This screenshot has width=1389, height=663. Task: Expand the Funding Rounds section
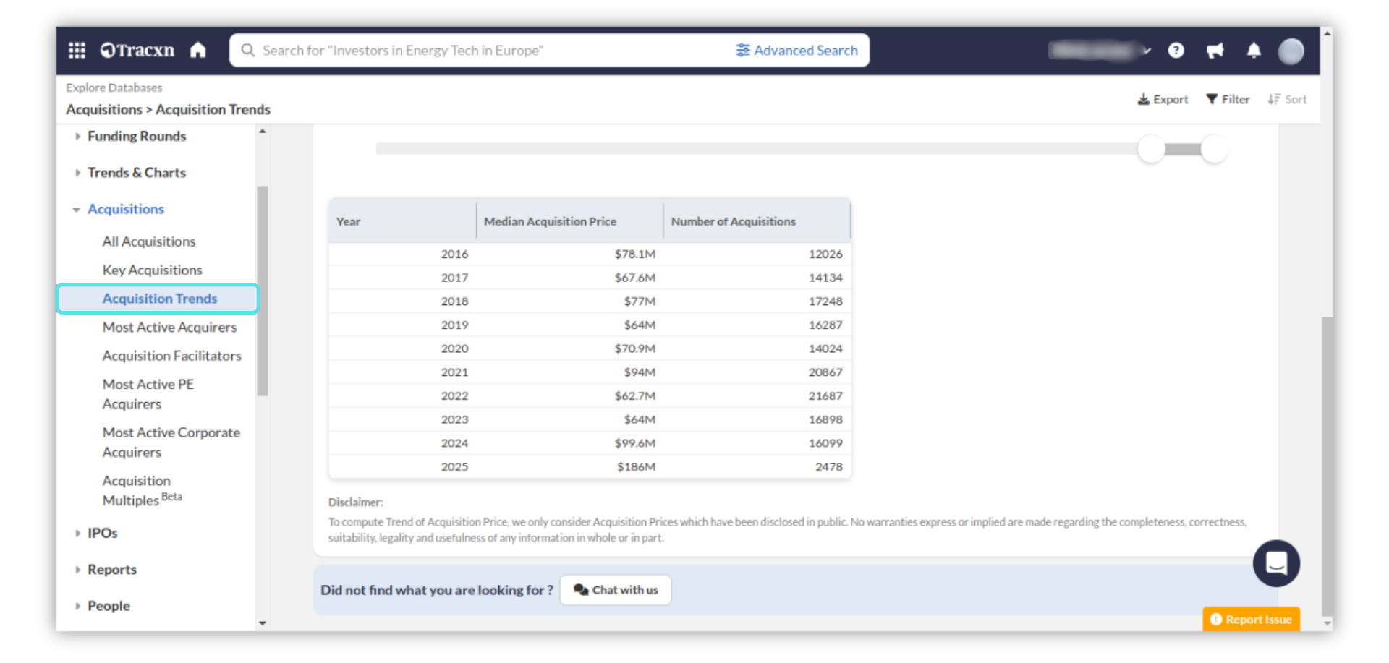coord(77,136)
